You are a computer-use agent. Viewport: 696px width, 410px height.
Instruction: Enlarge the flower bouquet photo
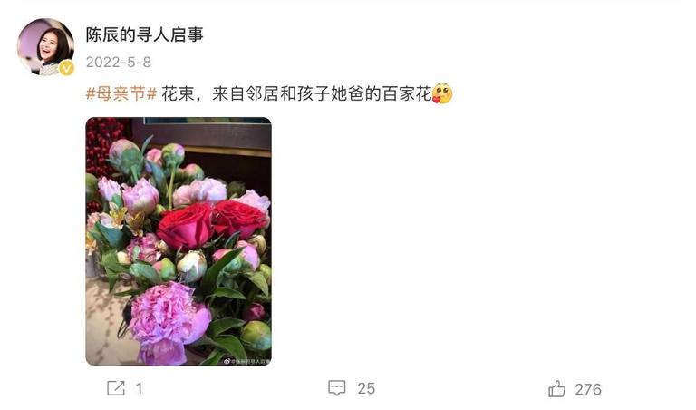click(x=179, y=241)
